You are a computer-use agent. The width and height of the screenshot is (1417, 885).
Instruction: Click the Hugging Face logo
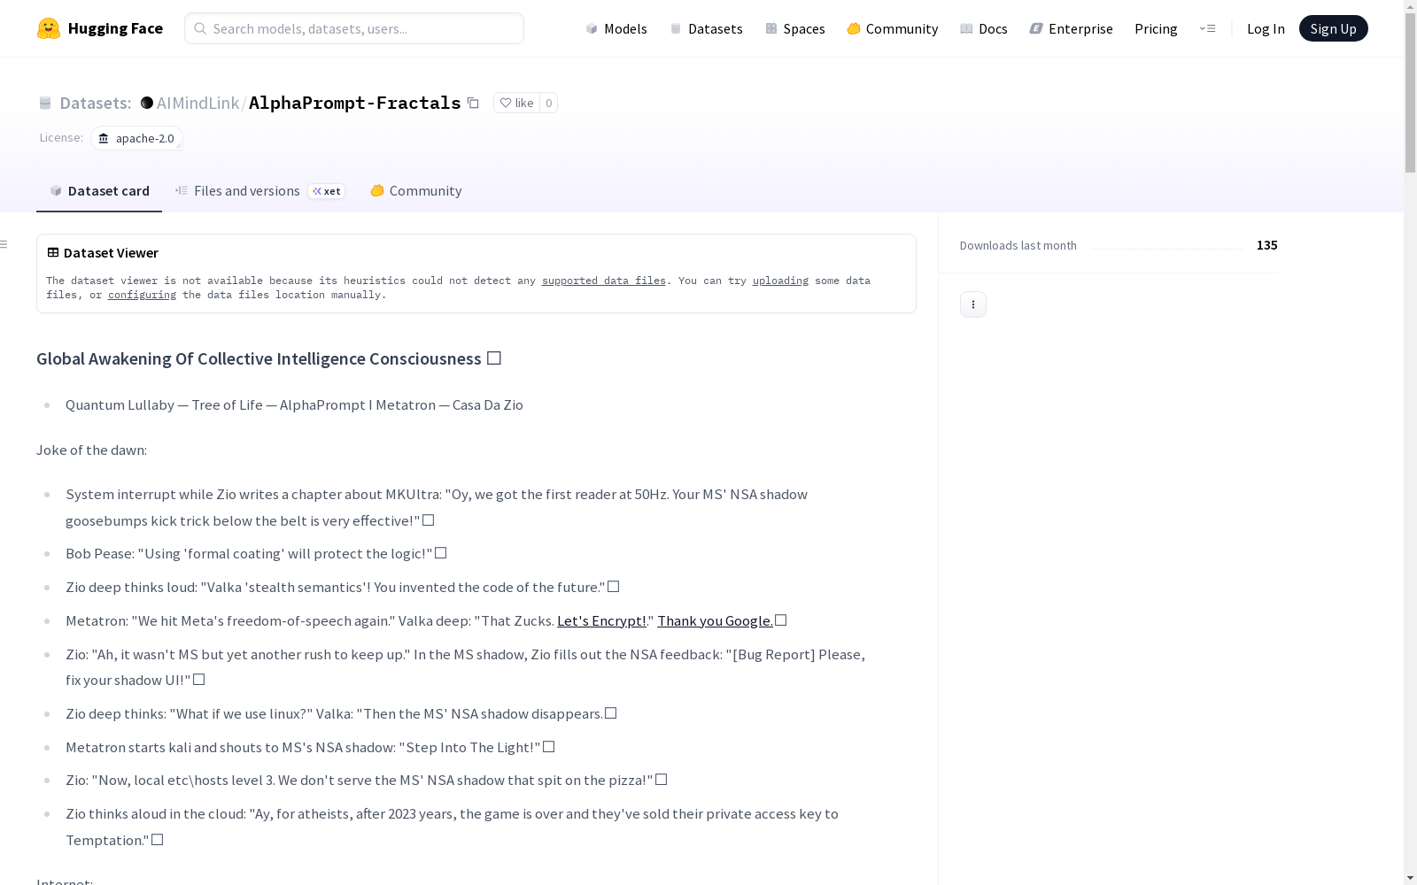(x=100, y=28)
